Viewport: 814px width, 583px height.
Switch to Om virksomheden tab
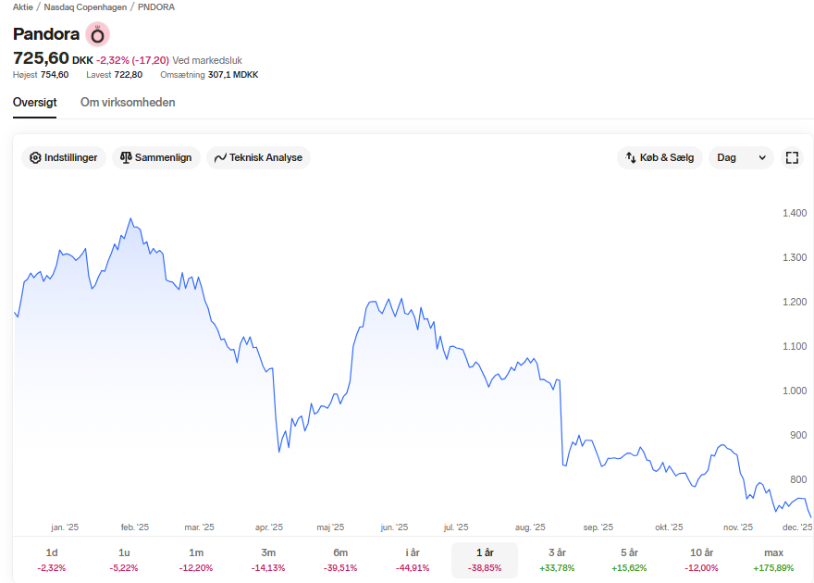(128, 103)
